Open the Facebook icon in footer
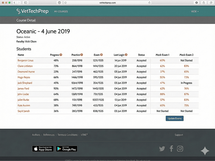 coord(171,149)
